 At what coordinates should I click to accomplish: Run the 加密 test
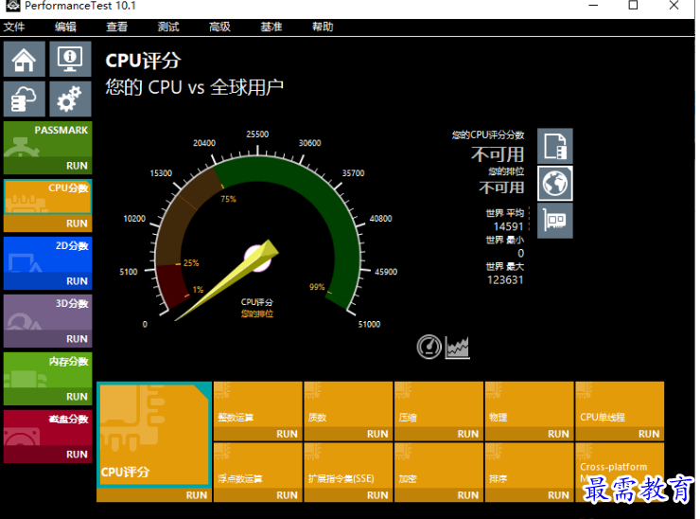pos(439,472)
